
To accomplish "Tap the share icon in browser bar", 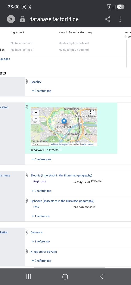I will (108, 19).
